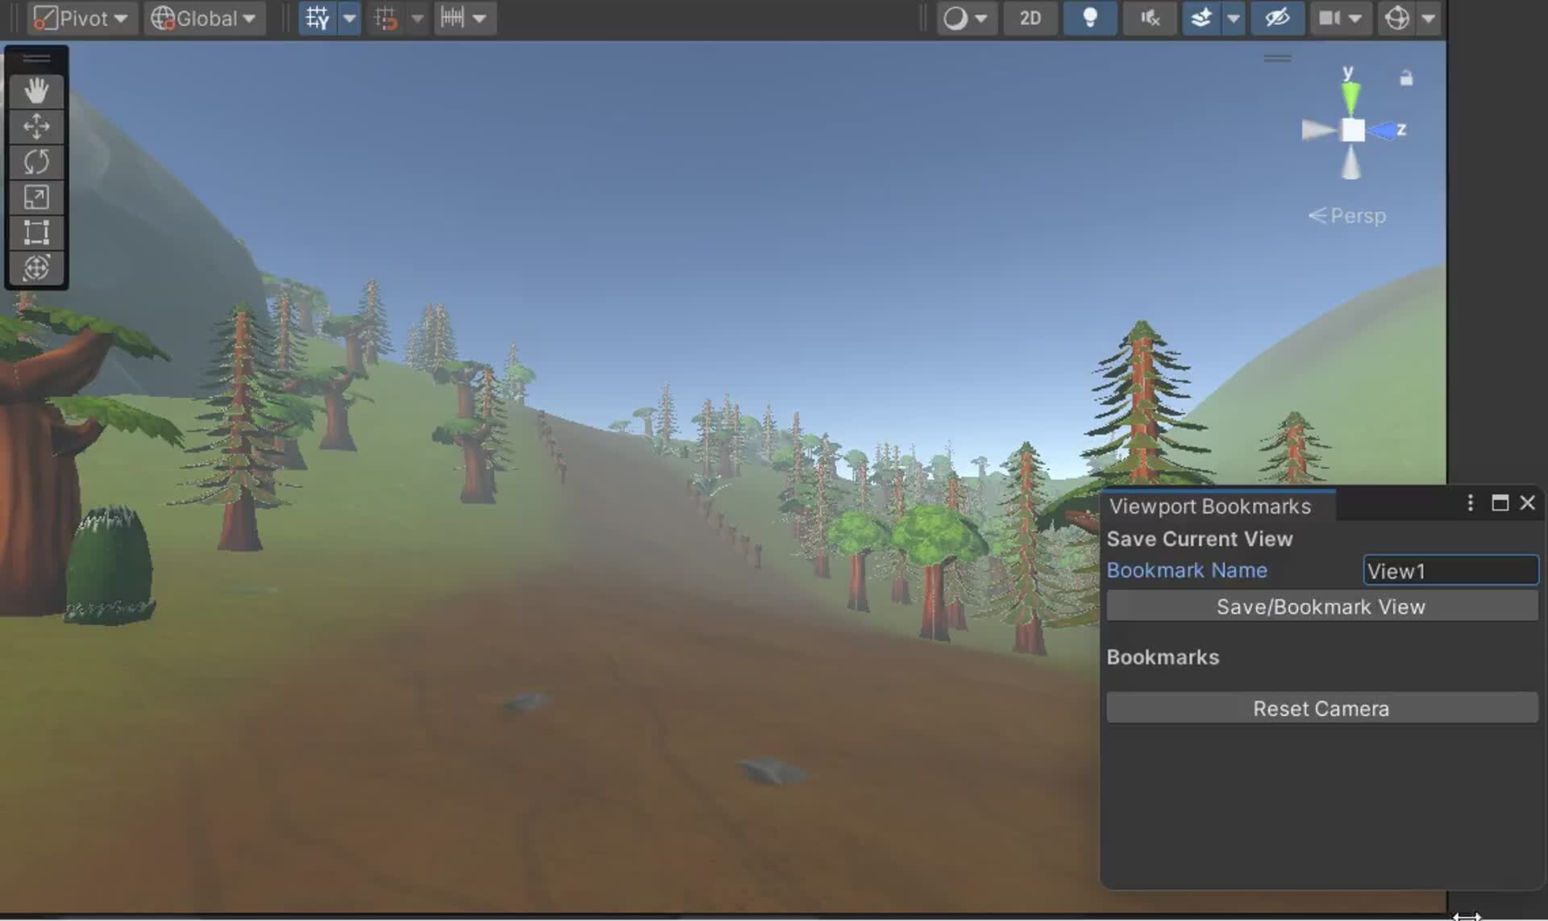
Task: Click the blue Z axis cone on the gizmo
Action: click(x=1384, y=131)
